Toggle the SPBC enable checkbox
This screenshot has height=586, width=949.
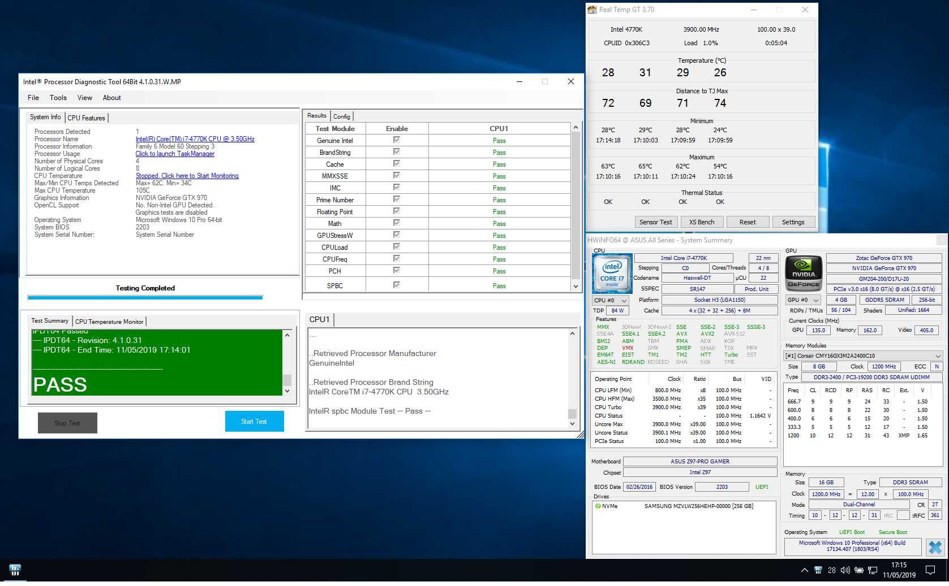tap(397, 285)
